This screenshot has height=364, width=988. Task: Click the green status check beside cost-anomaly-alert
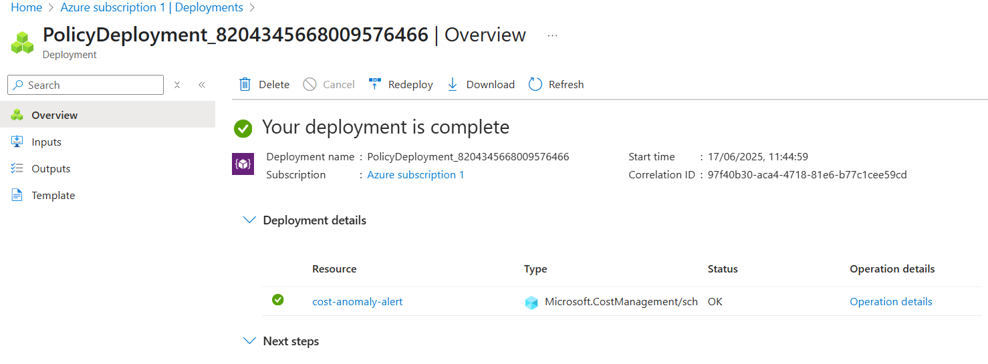278,301
